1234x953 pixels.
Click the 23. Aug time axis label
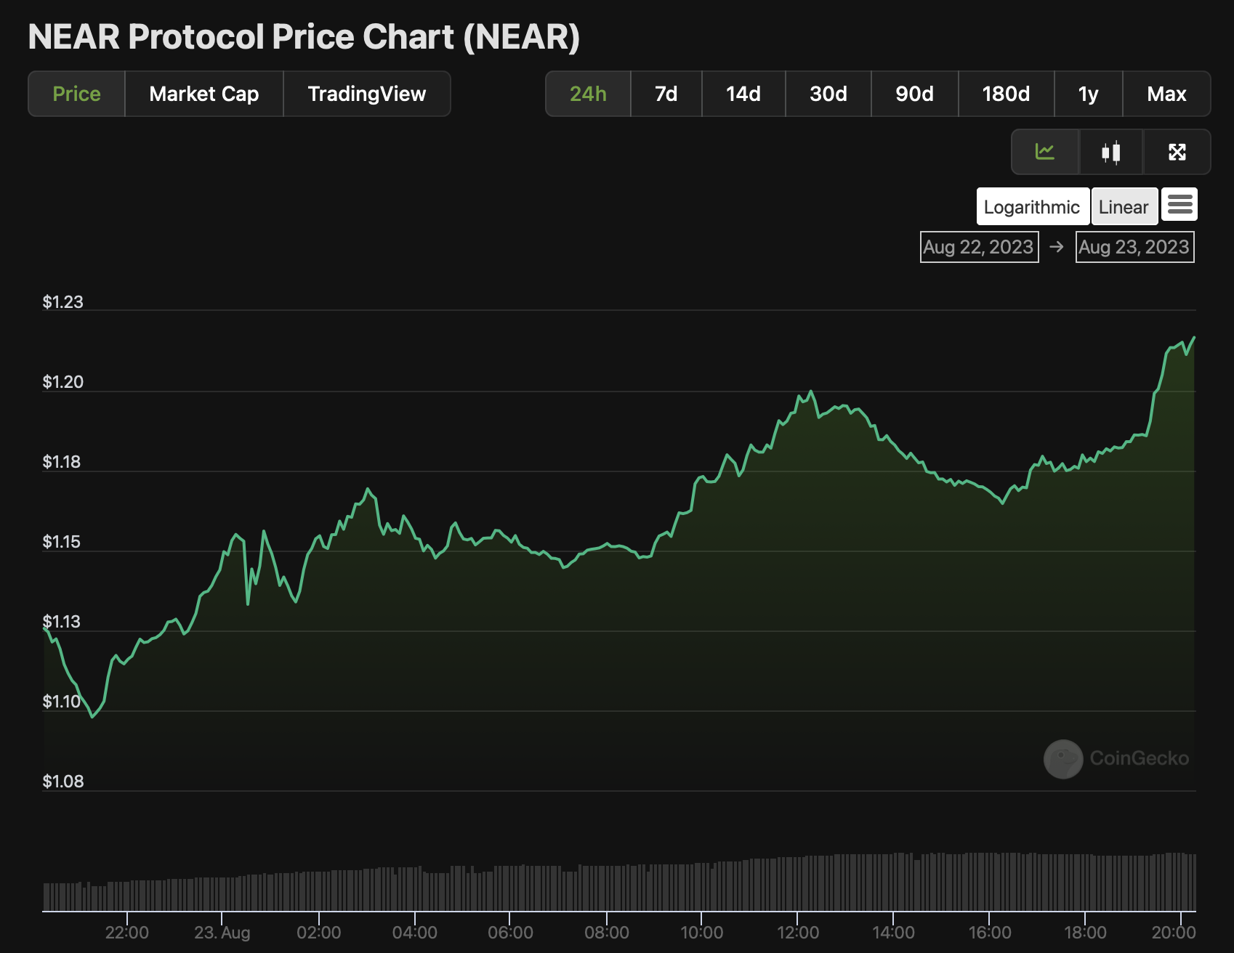point(222,933)
